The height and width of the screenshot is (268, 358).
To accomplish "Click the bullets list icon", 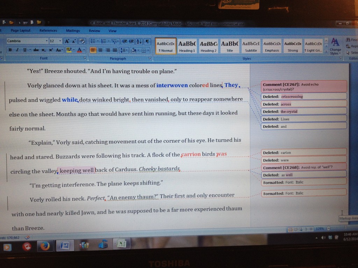I will [x=94, y=41].
